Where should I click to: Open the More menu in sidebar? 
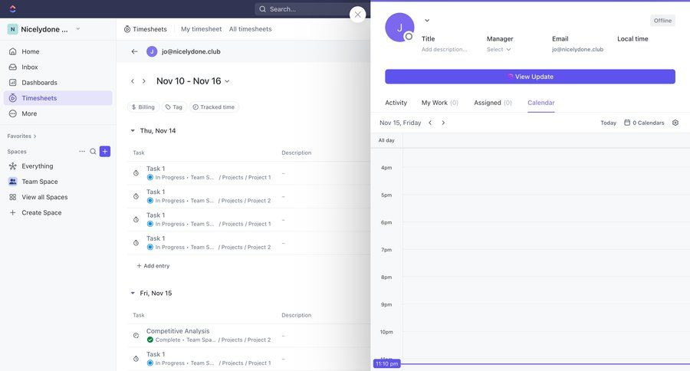click(x=58, y=113)
